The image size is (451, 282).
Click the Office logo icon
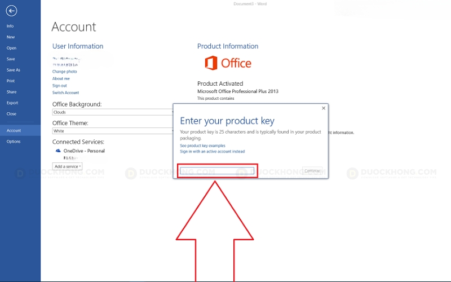[211, 63]
